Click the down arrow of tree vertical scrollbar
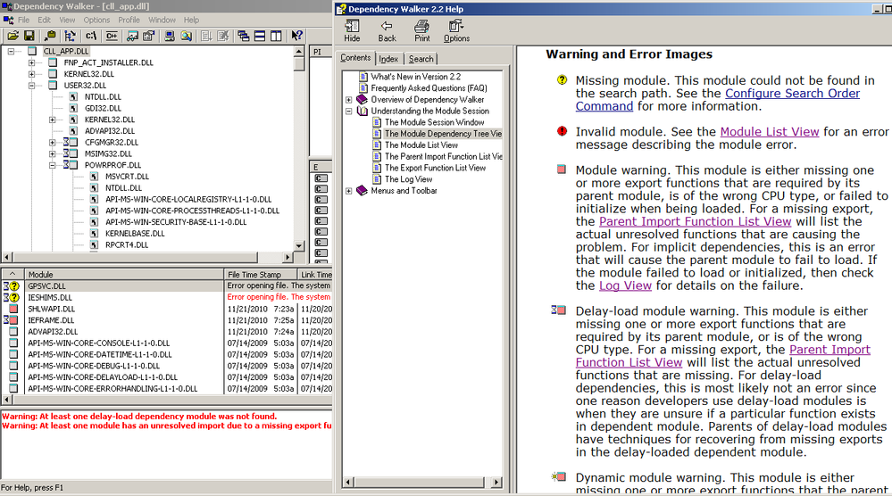This screenshot has width=892, height=496. coord(299,246)
